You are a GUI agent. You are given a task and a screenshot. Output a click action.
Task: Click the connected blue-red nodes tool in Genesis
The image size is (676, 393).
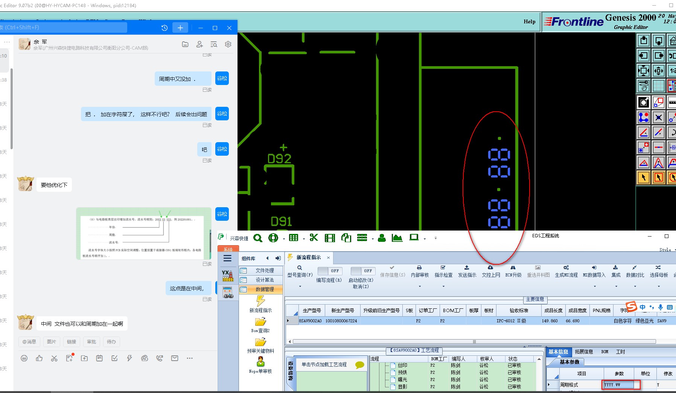point(644,118)
